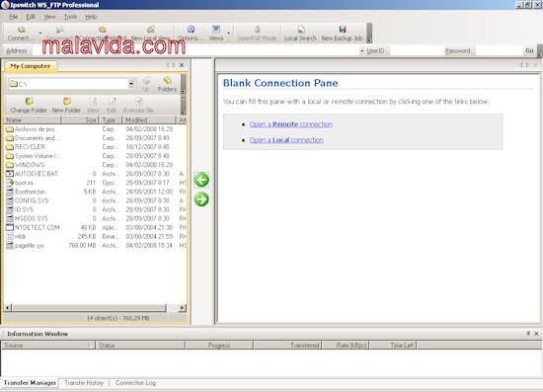
Task: Select the boot.ini file icon
Action: click(10, 183)
